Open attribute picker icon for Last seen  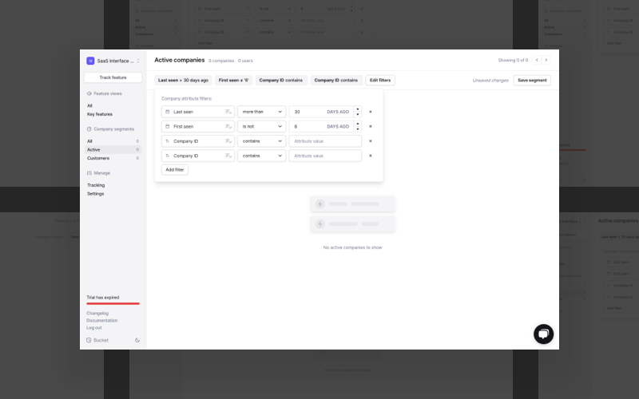228,112
